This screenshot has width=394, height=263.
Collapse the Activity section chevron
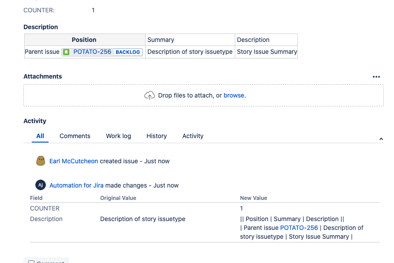point(381,139)
